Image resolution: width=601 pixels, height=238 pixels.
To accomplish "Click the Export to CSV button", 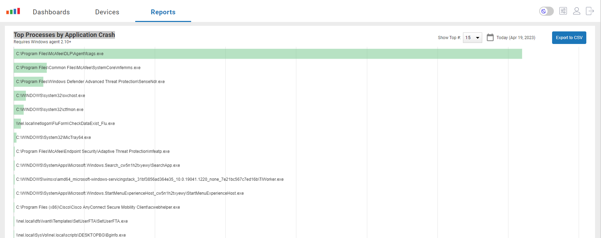I will tap(569, 38).
